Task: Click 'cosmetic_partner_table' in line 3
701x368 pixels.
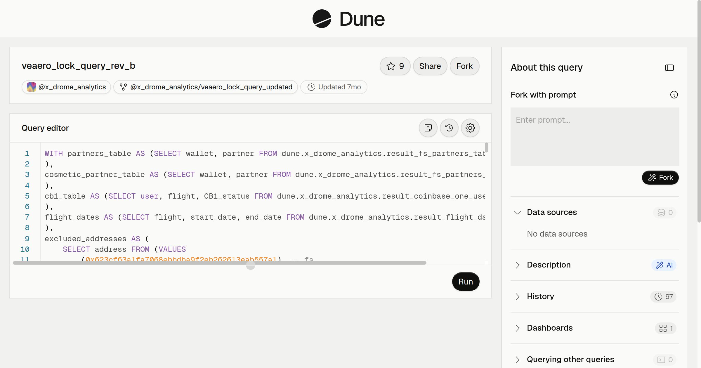Action: (x=95, y=175)
